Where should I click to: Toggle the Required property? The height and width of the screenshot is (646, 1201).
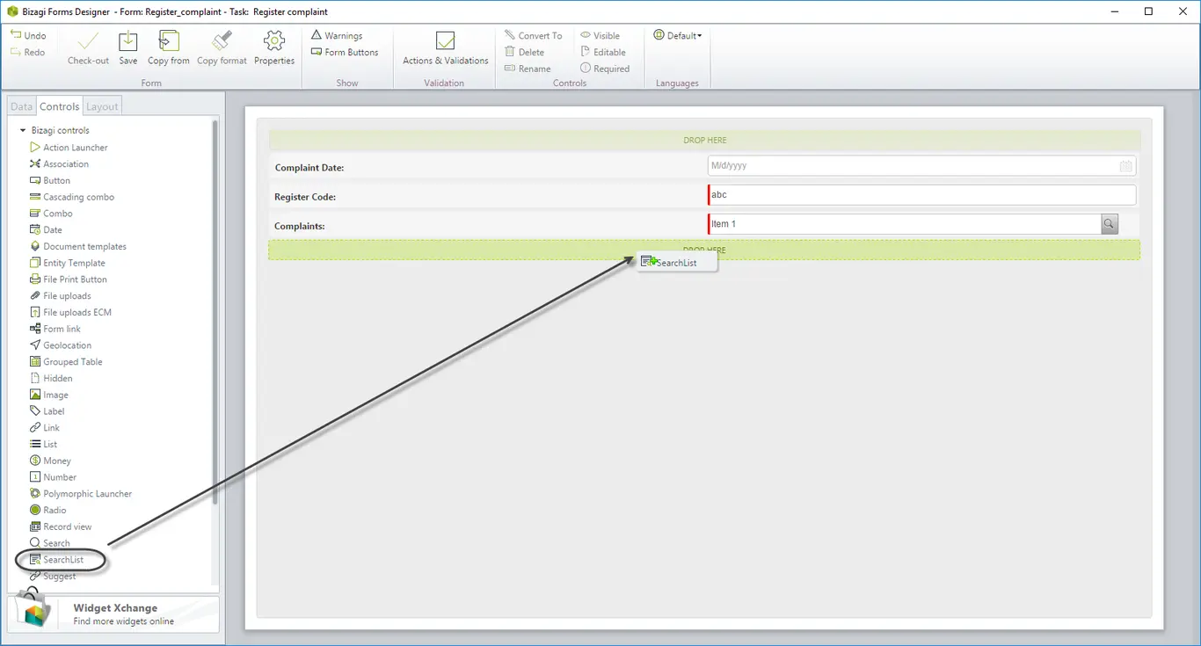[605, 69]
